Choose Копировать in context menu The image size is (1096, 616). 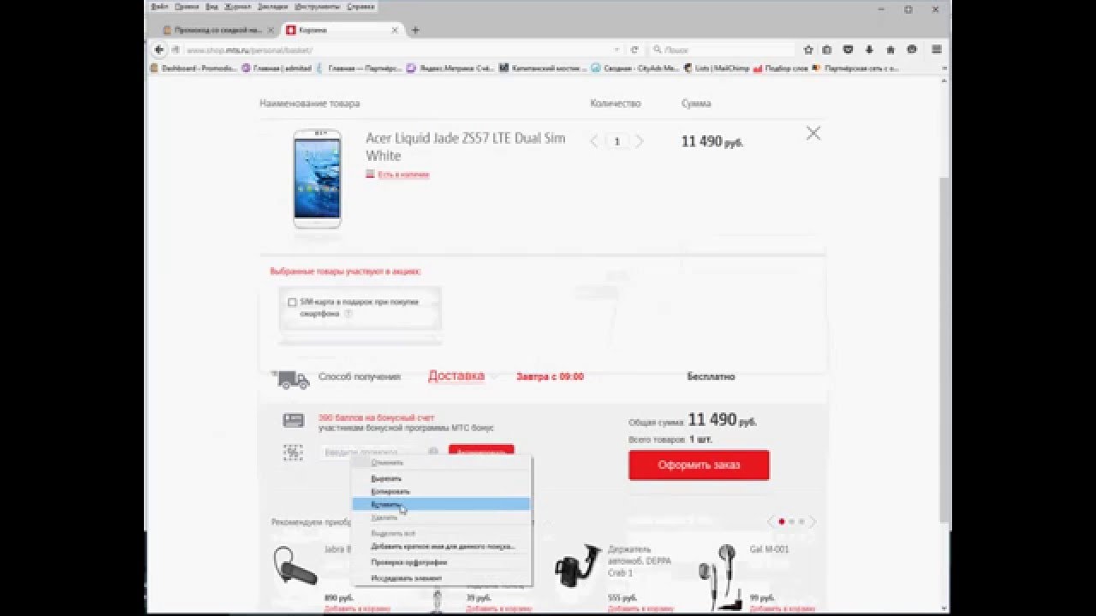point(441,491)
